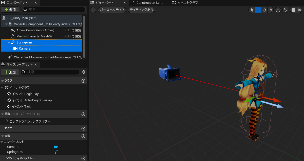This screenshot has height=161, width=304.
Task: Open the ライティングあり view mode dropdown
Action: [141, 10]
